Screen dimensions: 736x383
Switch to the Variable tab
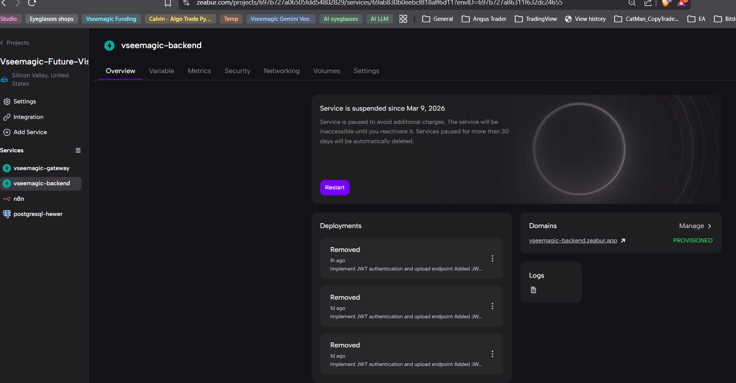point(162,71)
